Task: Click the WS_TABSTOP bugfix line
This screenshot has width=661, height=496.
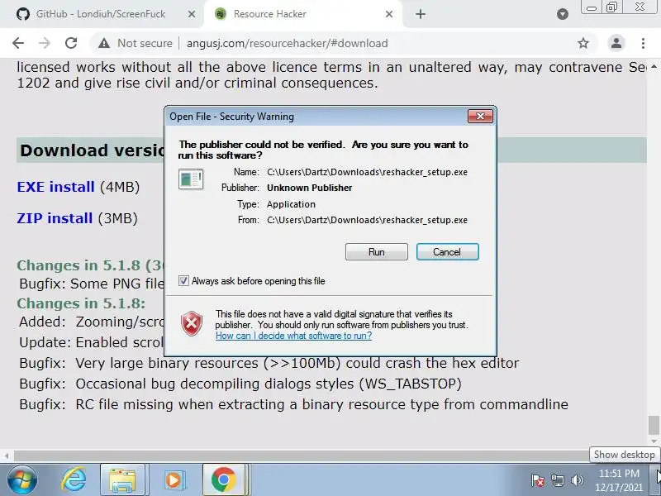Action: 240,384
